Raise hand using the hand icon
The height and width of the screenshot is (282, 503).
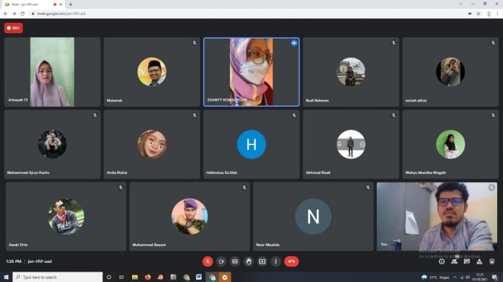(x=249, y=261)
